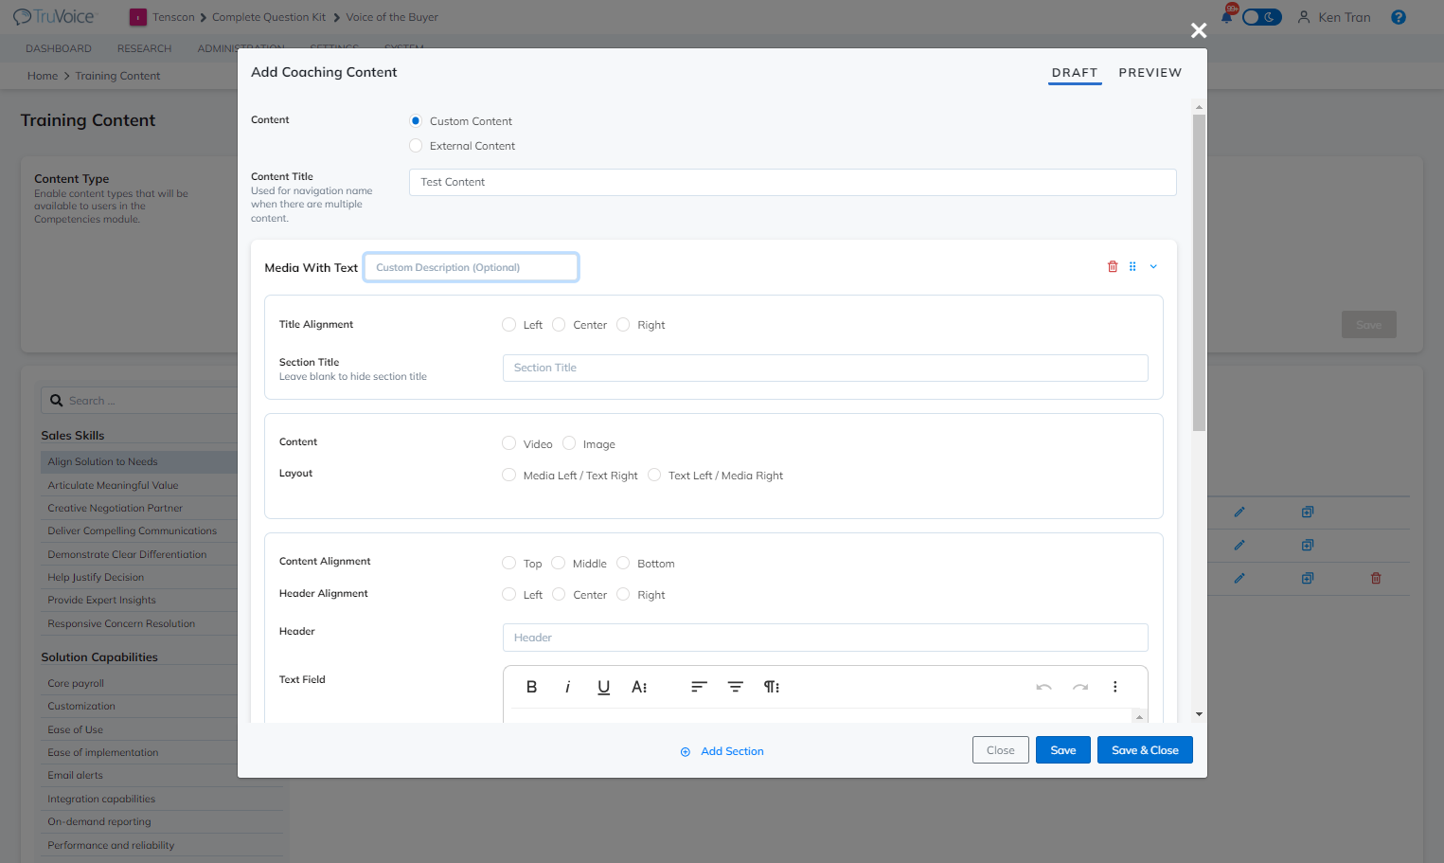The height and width of the screenshot is (863, 1444).
Task: Click the Save & Close button
Action: 1145,750
